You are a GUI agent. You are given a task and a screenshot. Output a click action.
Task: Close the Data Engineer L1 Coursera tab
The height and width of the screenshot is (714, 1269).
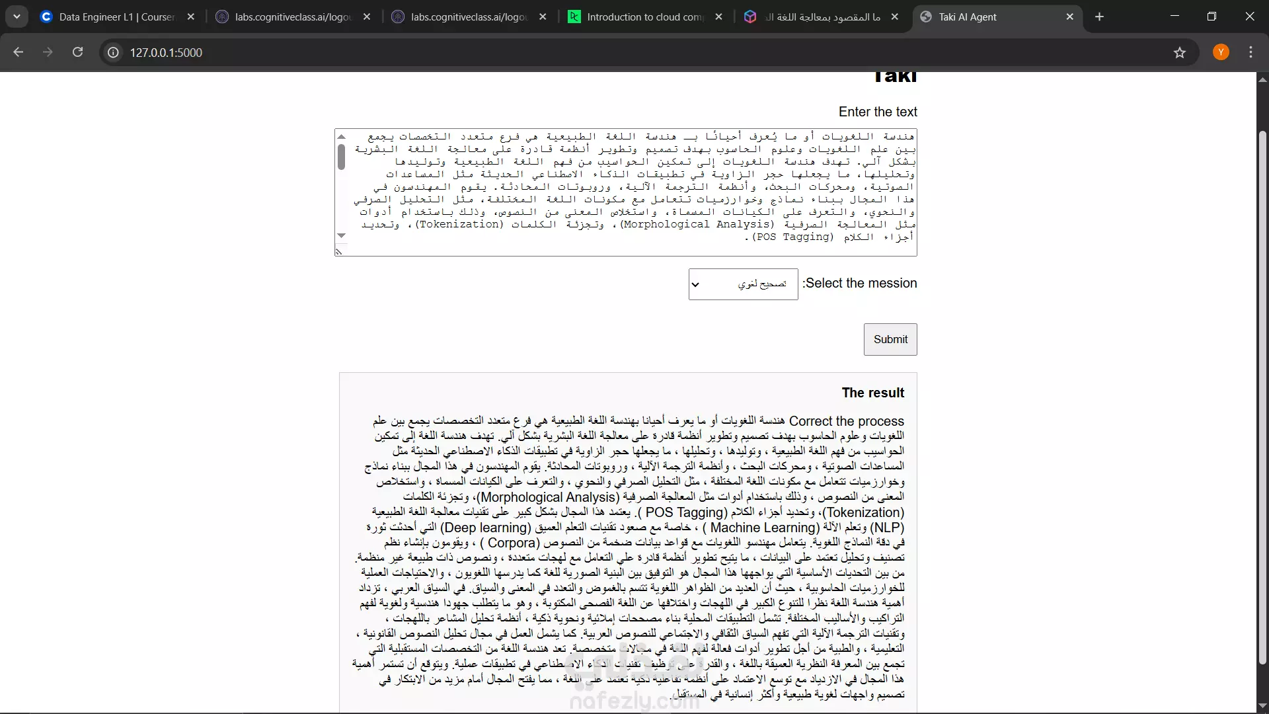click(x=191, y=17)
